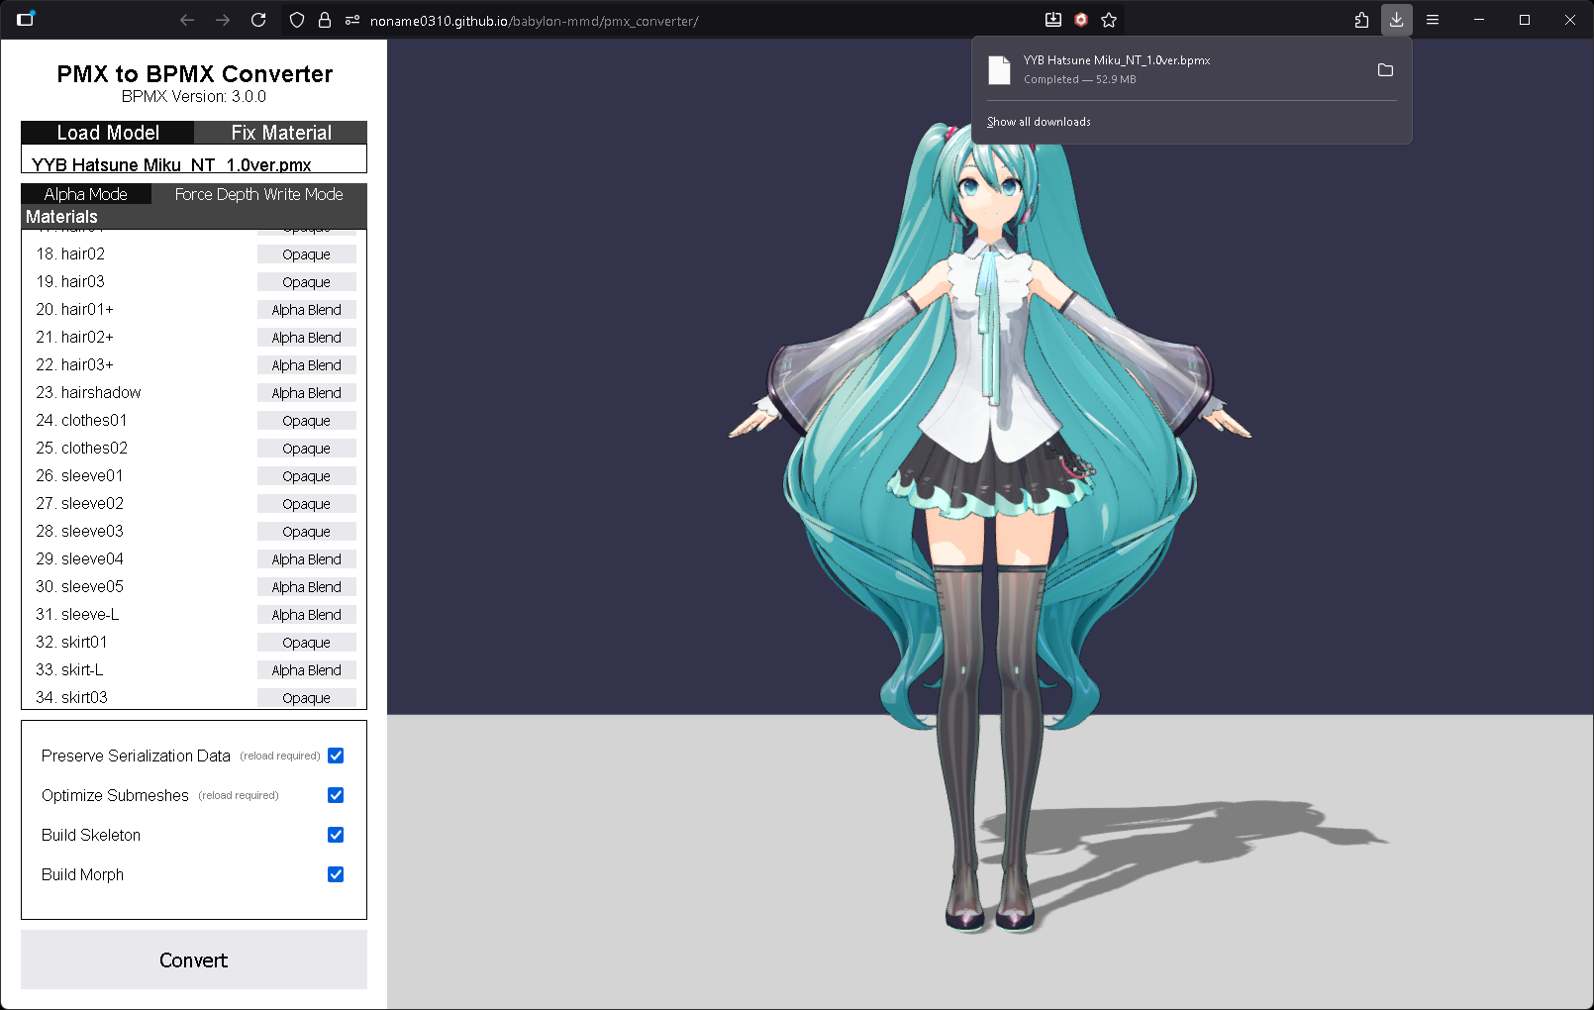Select material row 27. sleeve02
Viewport: 1594px width, 1010px height.
194,504
